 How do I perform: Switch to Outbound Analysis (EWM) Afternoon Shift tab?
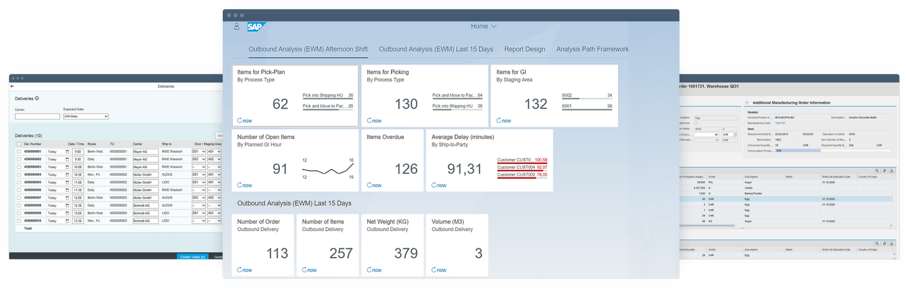[x=308, y=49]
